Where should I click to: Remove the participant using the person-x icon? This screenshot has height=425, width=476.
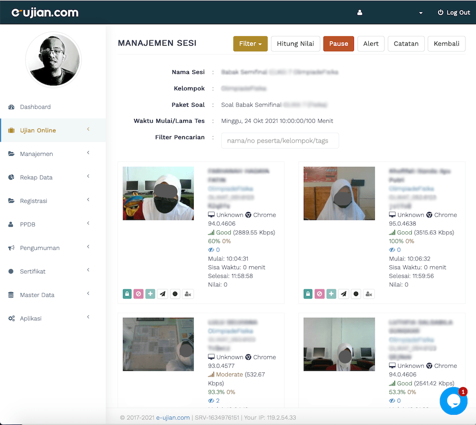tap(188, 293)
